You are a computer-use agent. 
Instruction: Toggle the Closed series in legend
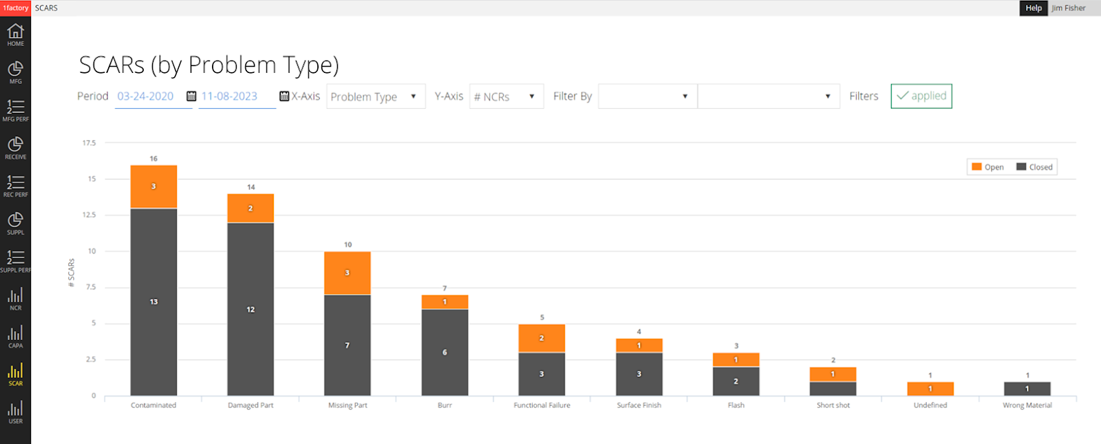tap(1034, 167)
